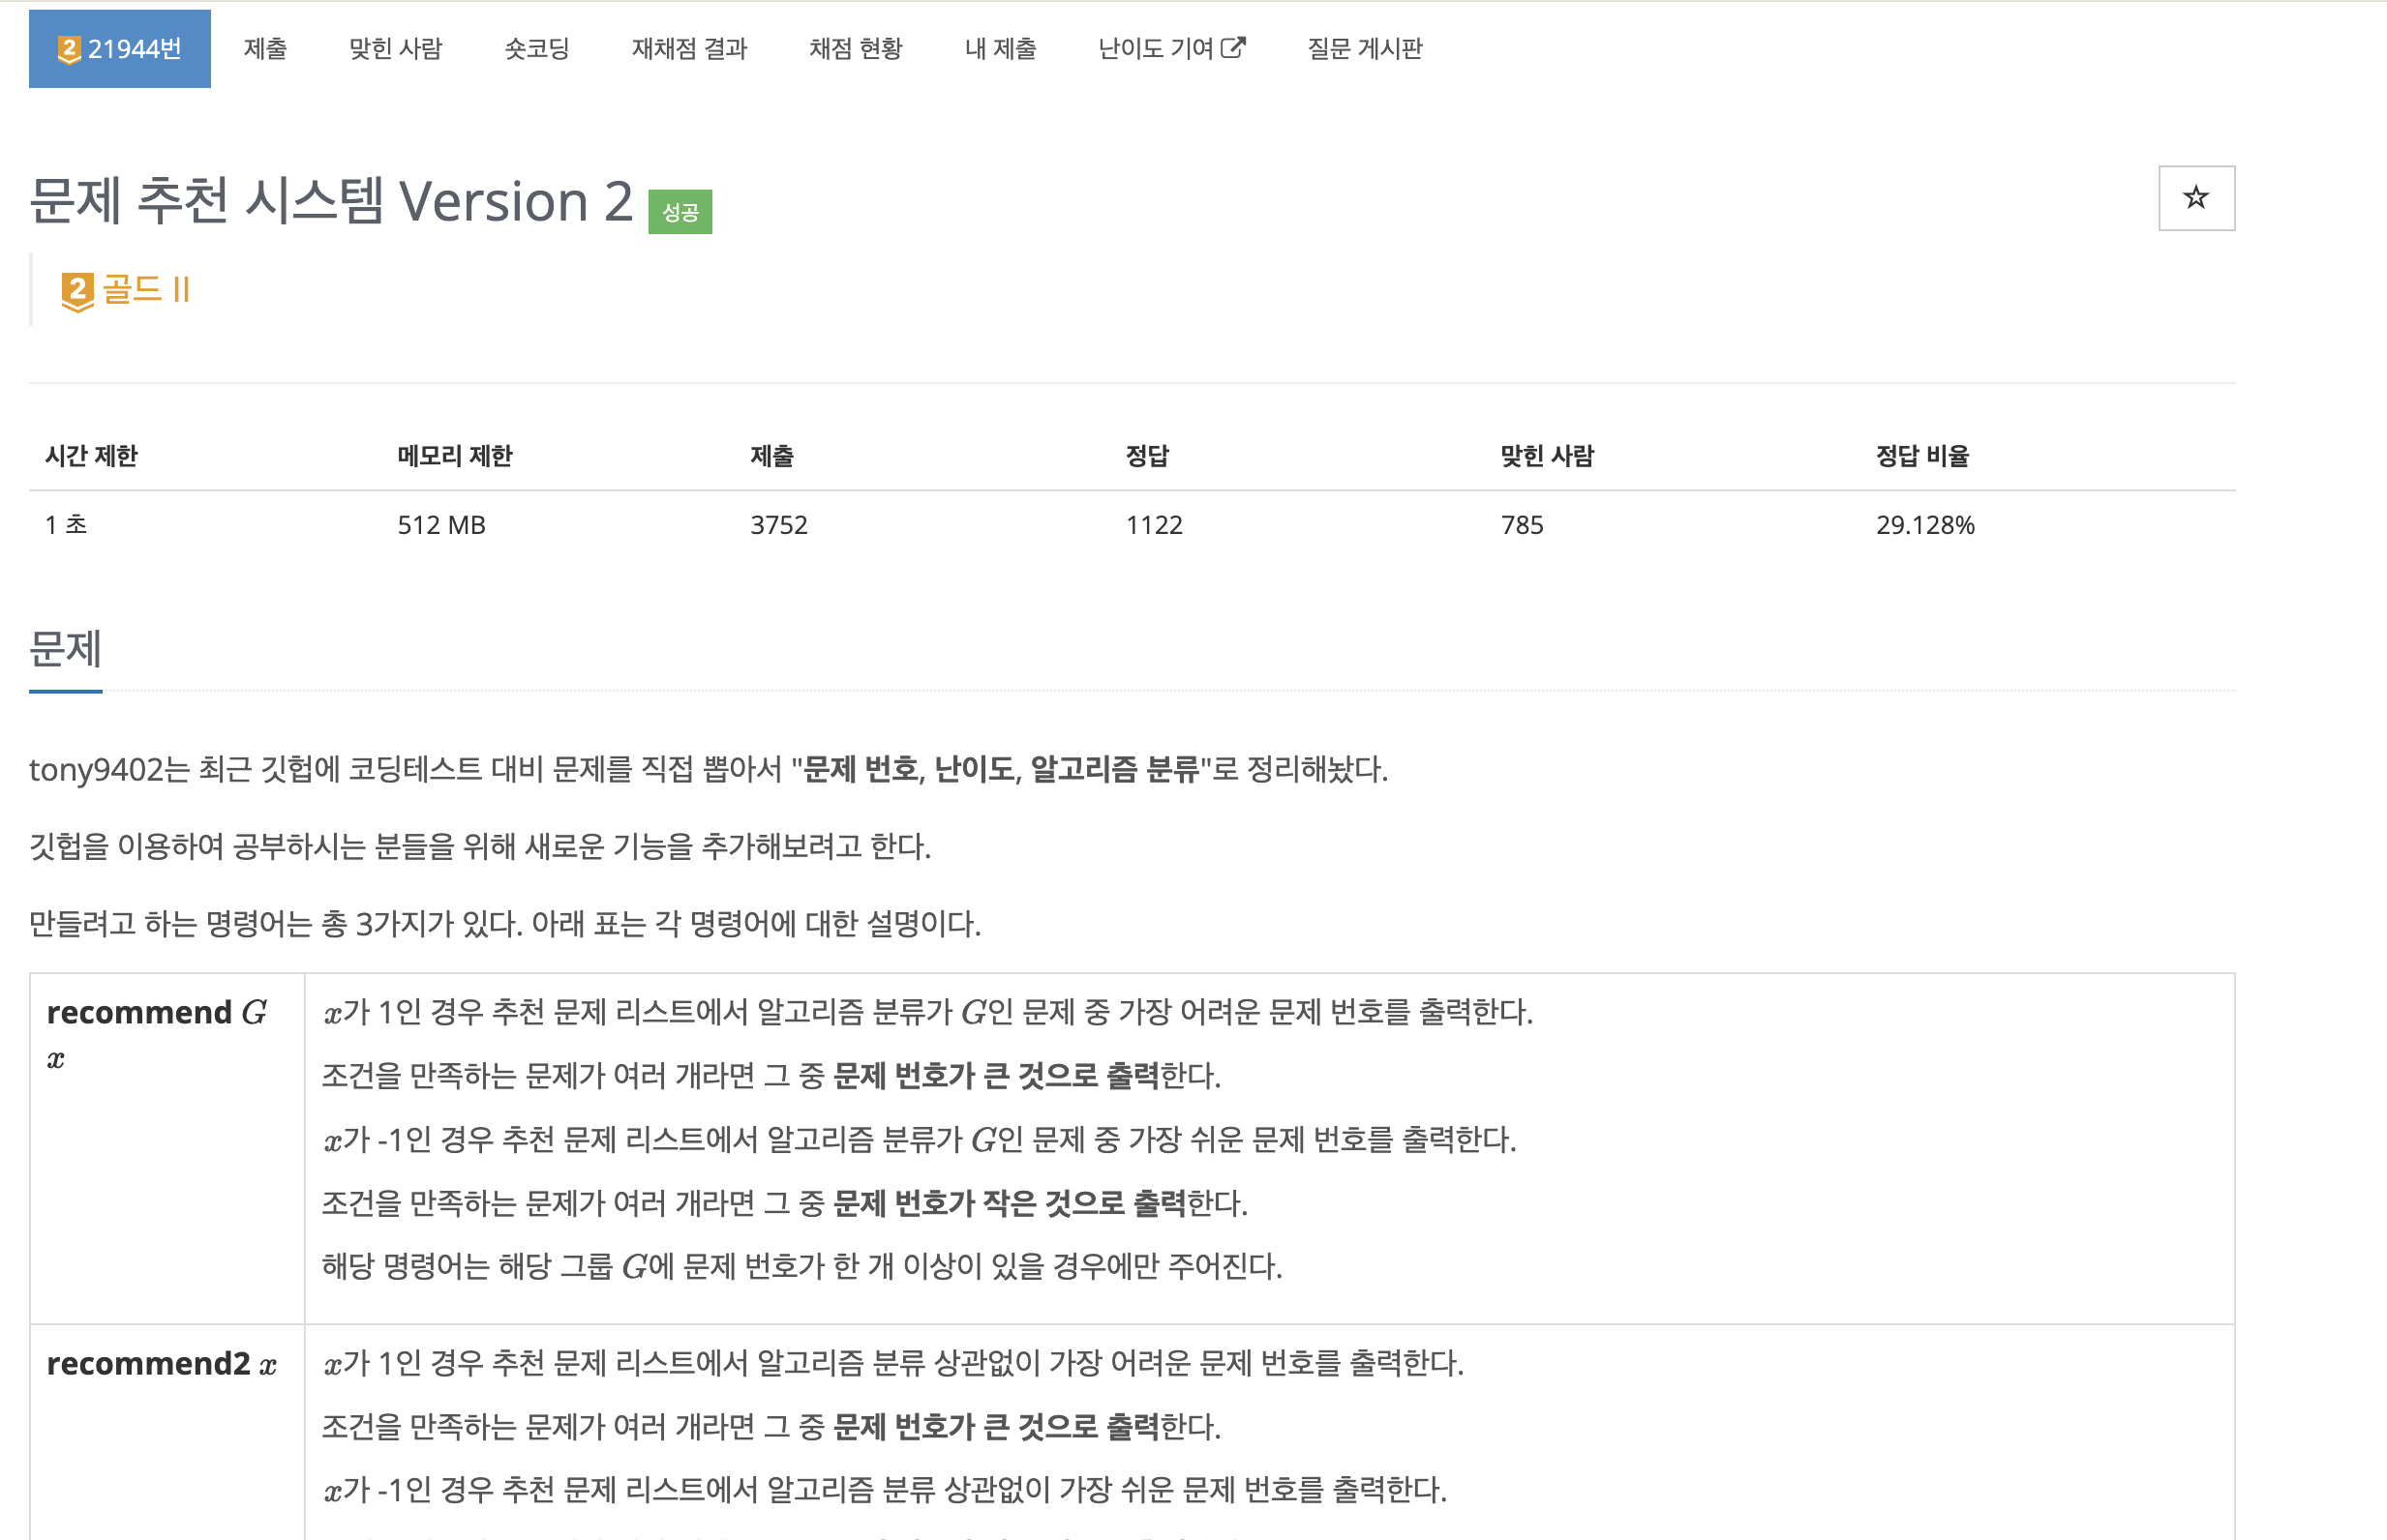Screen dimensions: 2387x1540
Task: Switch to the 숏코딩 tab
Action: [x=536, y=49]
